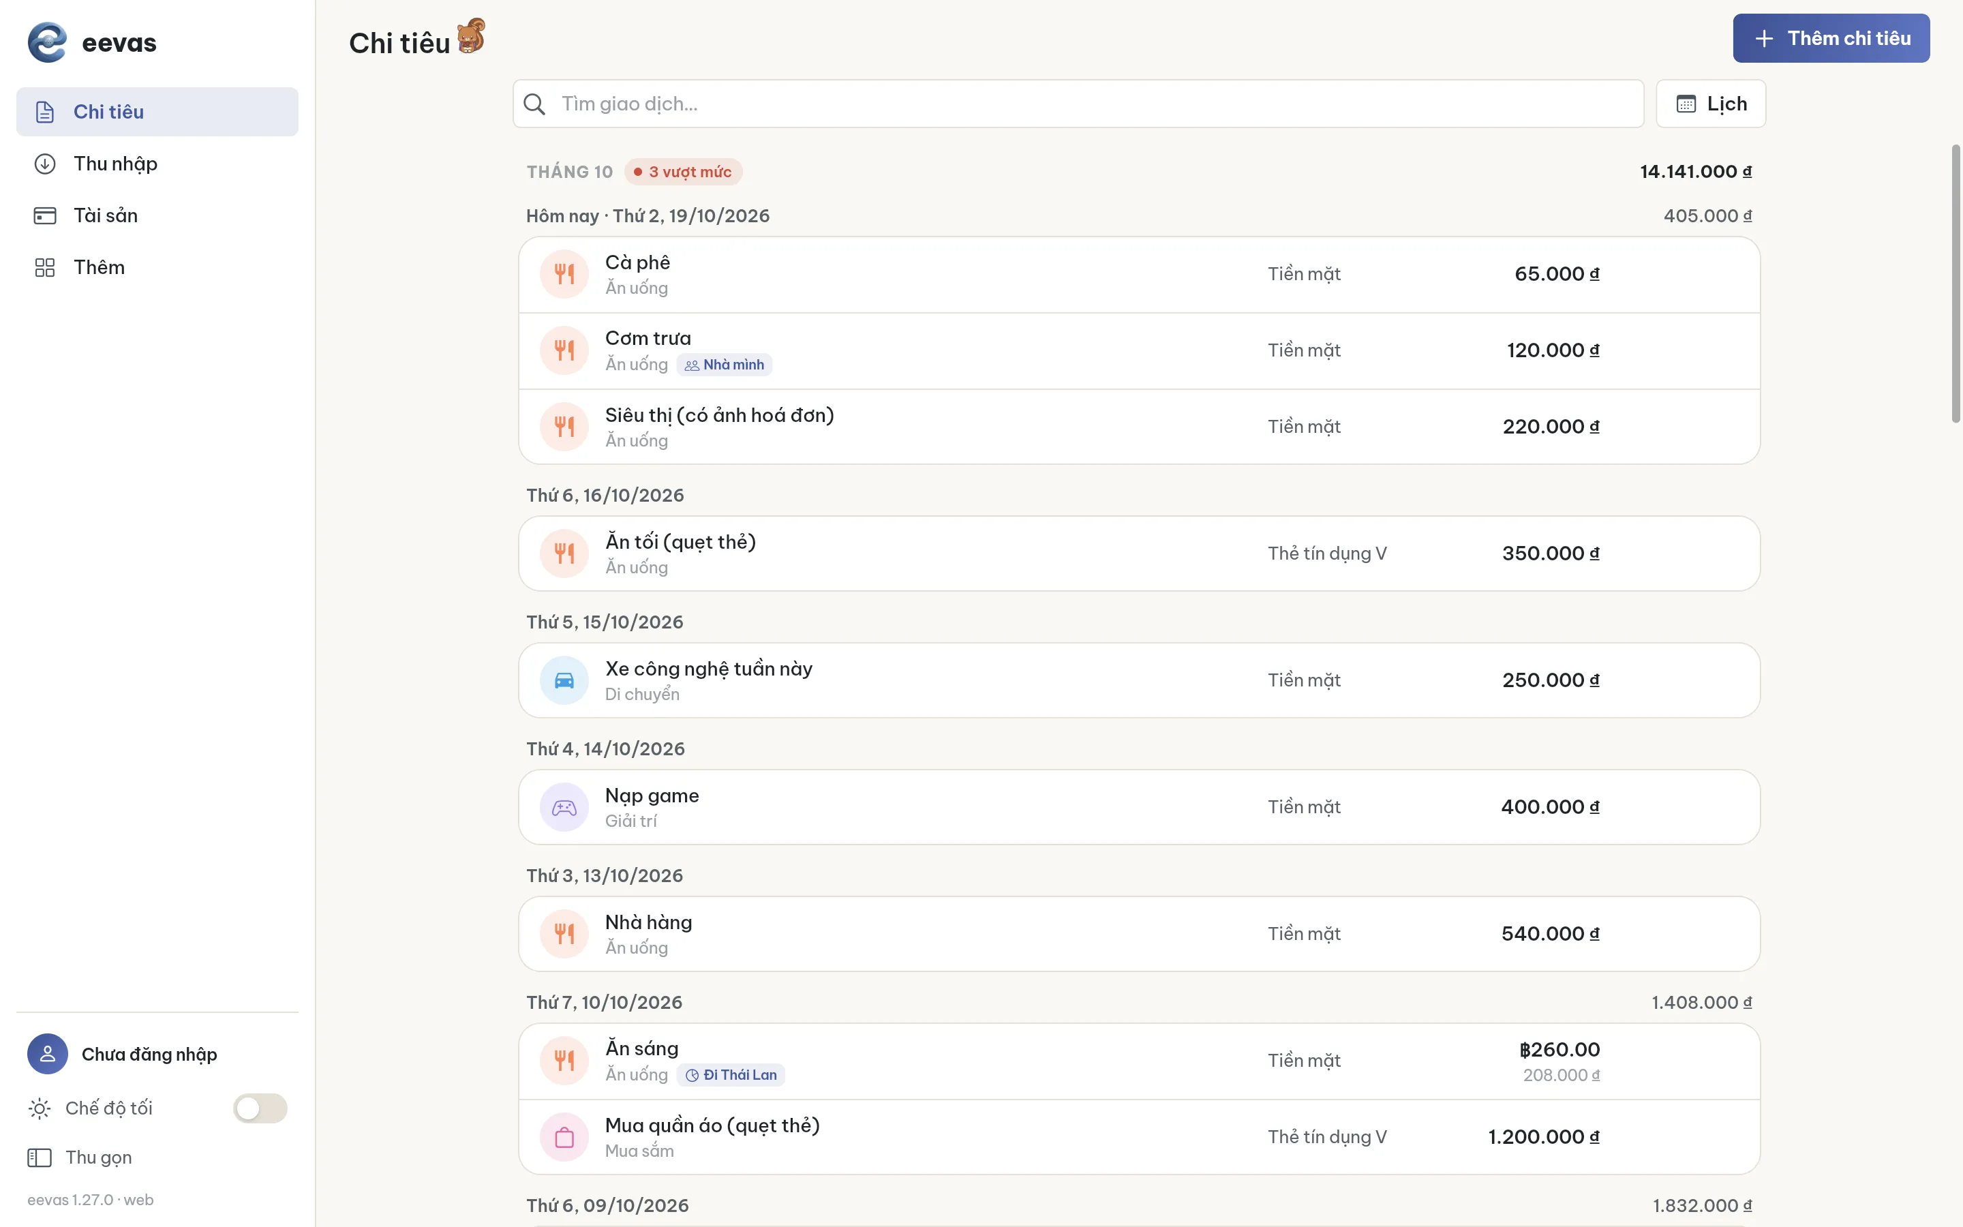
Task: Click the magnifier icon in search box
Action: [534, 104]
